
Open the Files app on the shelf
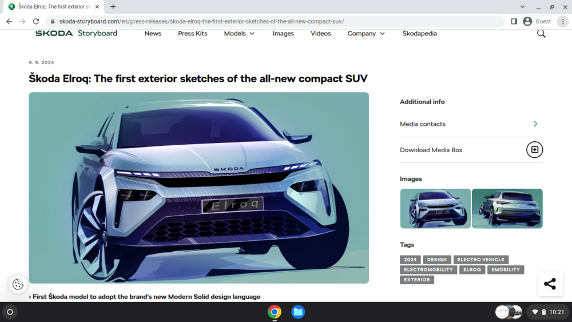pos(297,312)
